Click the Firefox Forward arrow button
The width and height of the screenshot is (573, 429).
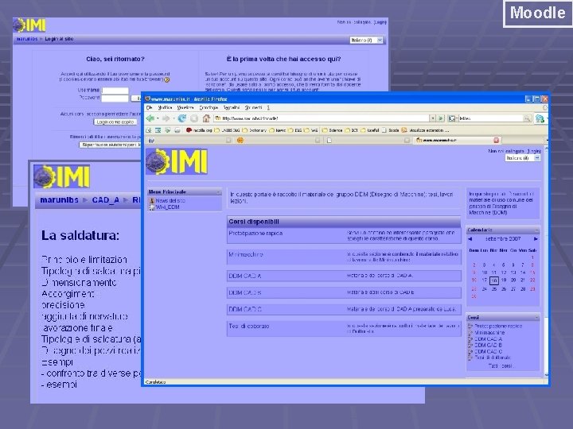pyautogui.click(x=166, y=118)
